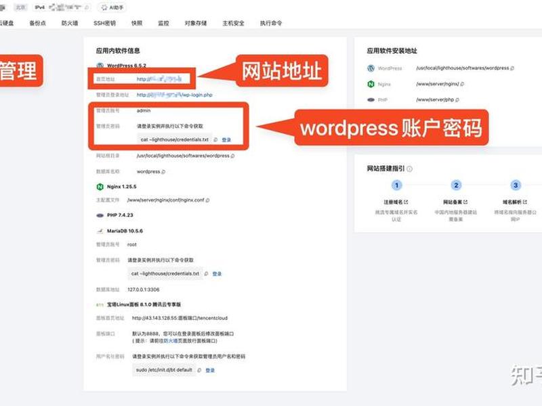Click WordPress icon under 应用软件安装地址

point(371,68)
